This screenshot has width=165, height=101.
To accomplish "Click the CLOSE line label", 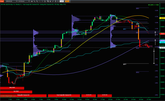I will click(x=157, y=47).
